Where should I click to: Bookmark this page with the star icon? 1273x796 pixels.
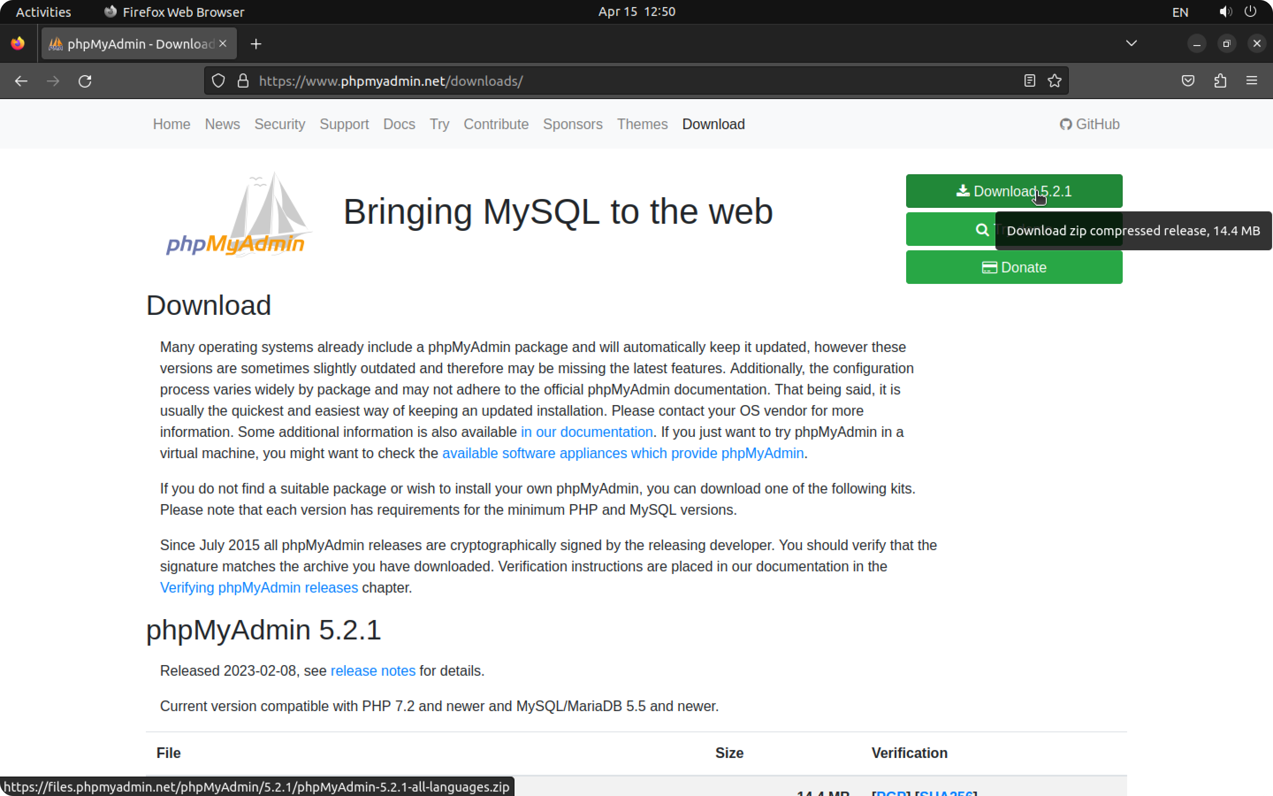[x=1055, y=80]
